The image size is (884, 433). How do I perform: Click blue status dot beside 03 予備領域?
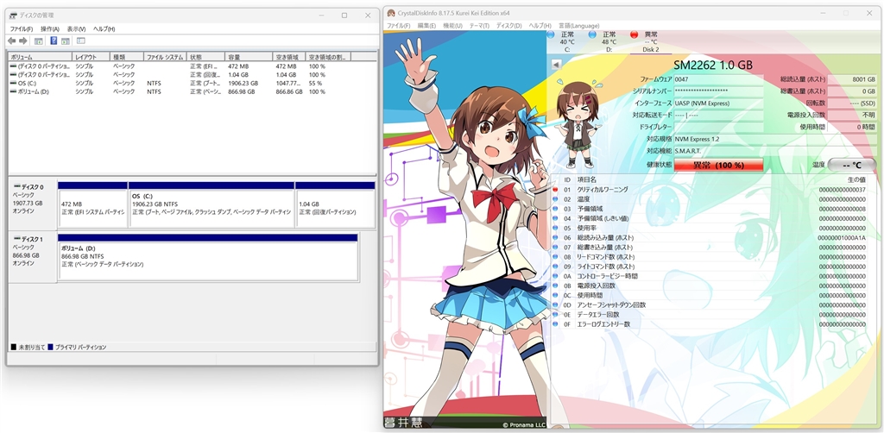555,209
